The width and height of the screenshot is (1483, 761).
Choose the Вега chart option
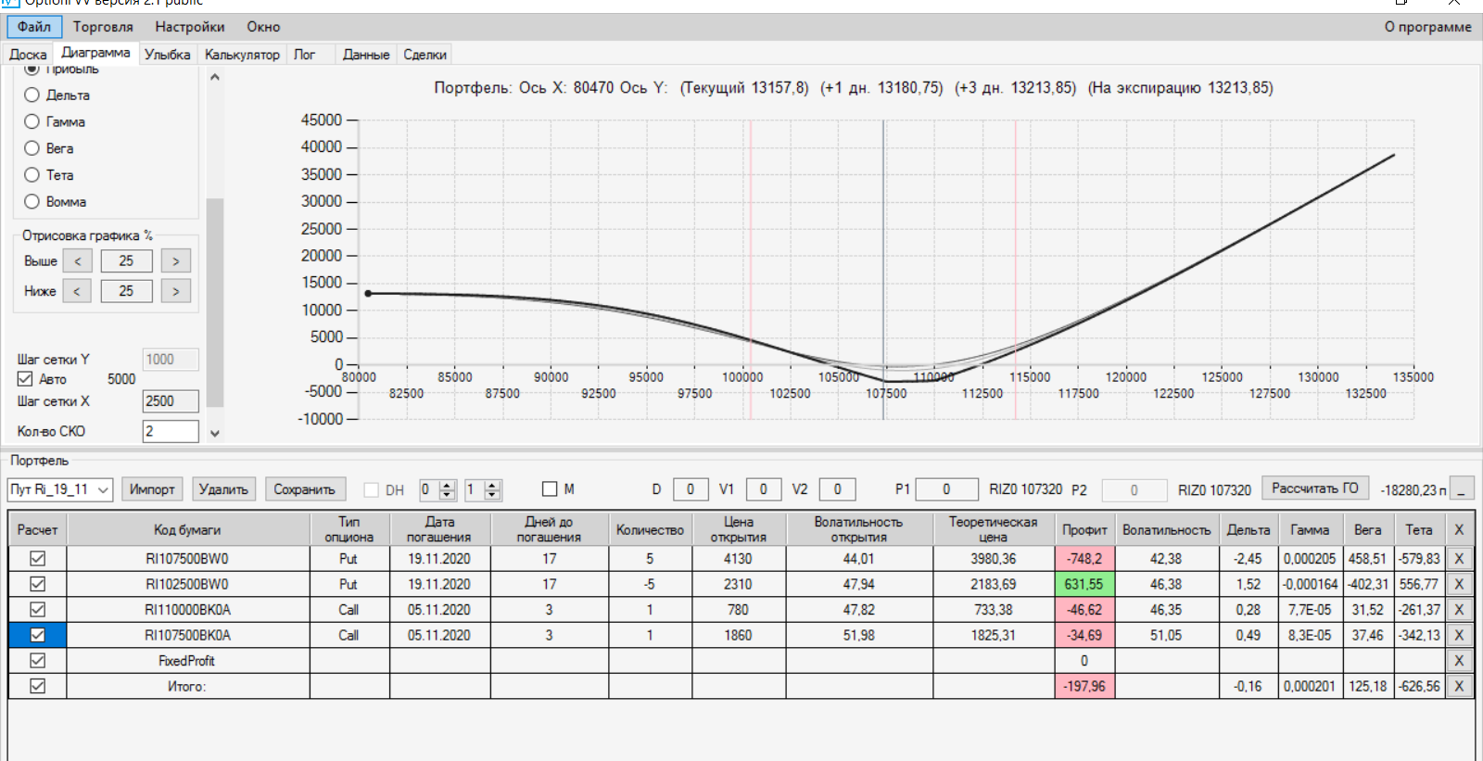pos(32,148)
